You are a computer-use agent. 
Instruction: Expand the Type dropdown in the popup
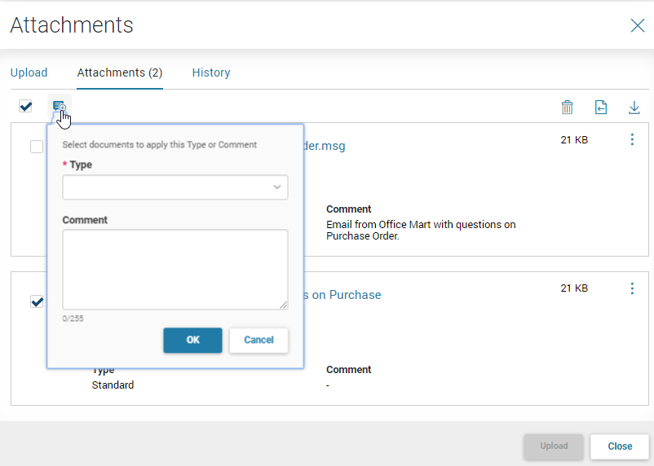[175, 187]
